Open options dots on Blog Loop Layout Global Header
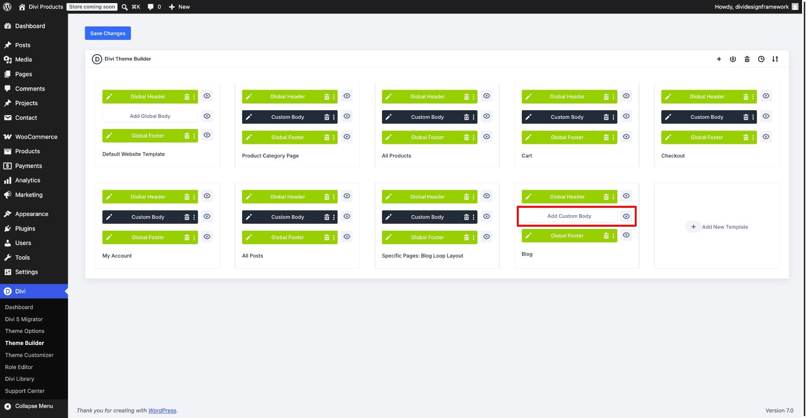807x418 pixels. (x=473, y=197)
